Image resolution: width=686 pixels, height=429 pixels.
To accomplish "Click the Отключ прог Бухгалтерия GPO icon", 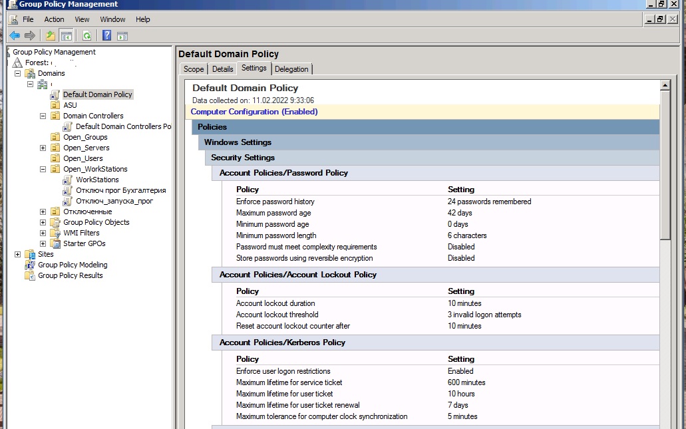I will coord(67,190).
